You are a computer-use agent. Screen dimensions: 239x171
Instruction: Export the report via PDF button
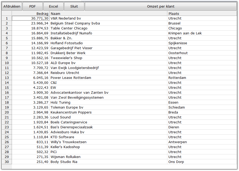tap(32, 7)
